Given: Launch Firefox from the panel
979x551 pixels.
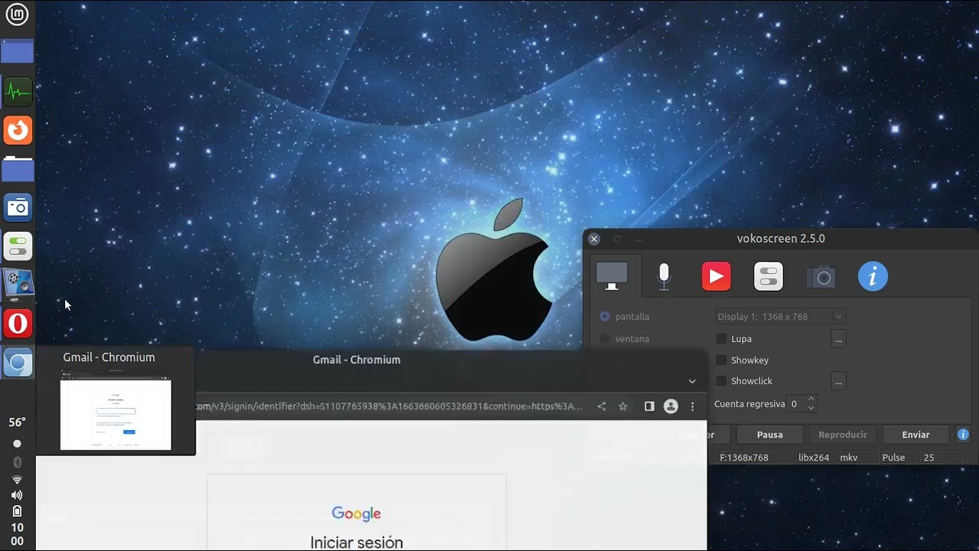Looking at the screenshot, I should click(18, 130).
